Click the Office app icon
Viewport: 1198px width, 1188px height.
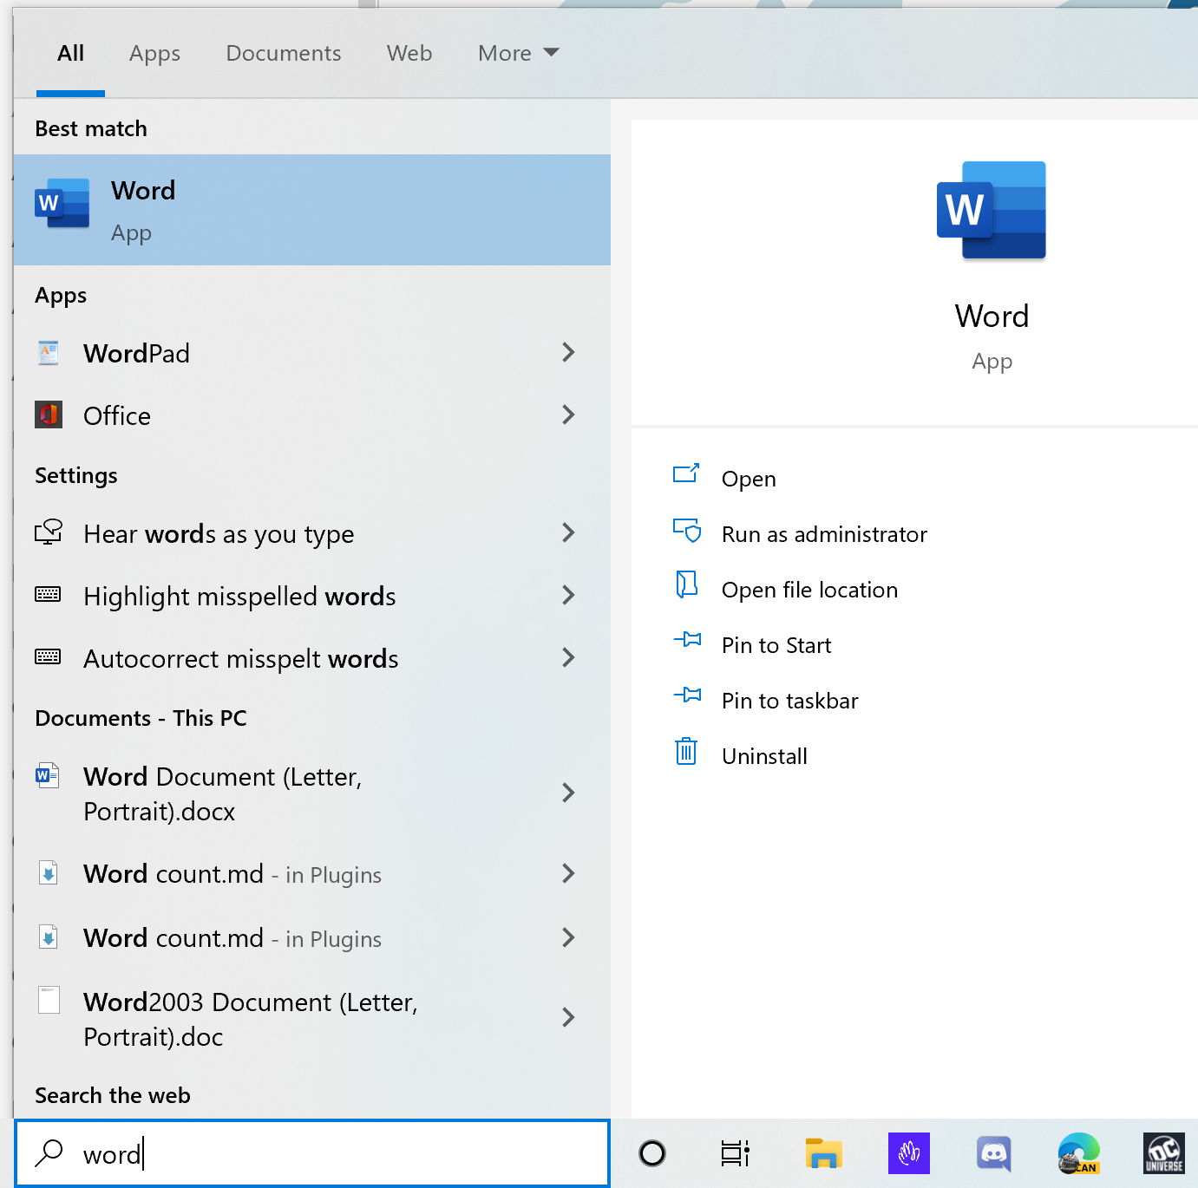[49, 414]
